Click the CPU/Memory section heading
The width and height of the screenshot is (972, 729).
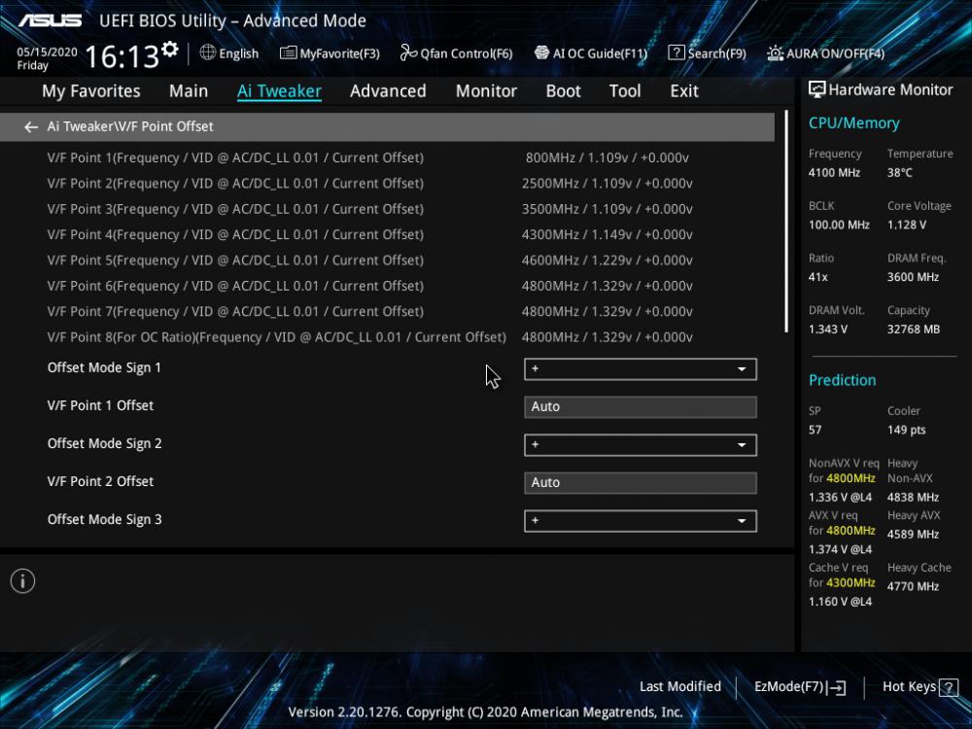853,123
